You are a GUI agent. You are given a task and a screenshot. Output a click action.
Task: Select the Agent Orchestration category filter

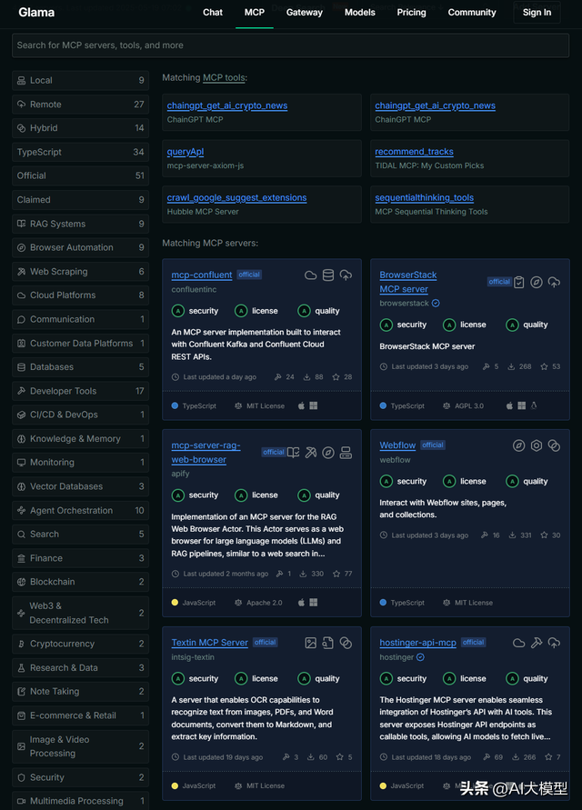tap(80, 510)
